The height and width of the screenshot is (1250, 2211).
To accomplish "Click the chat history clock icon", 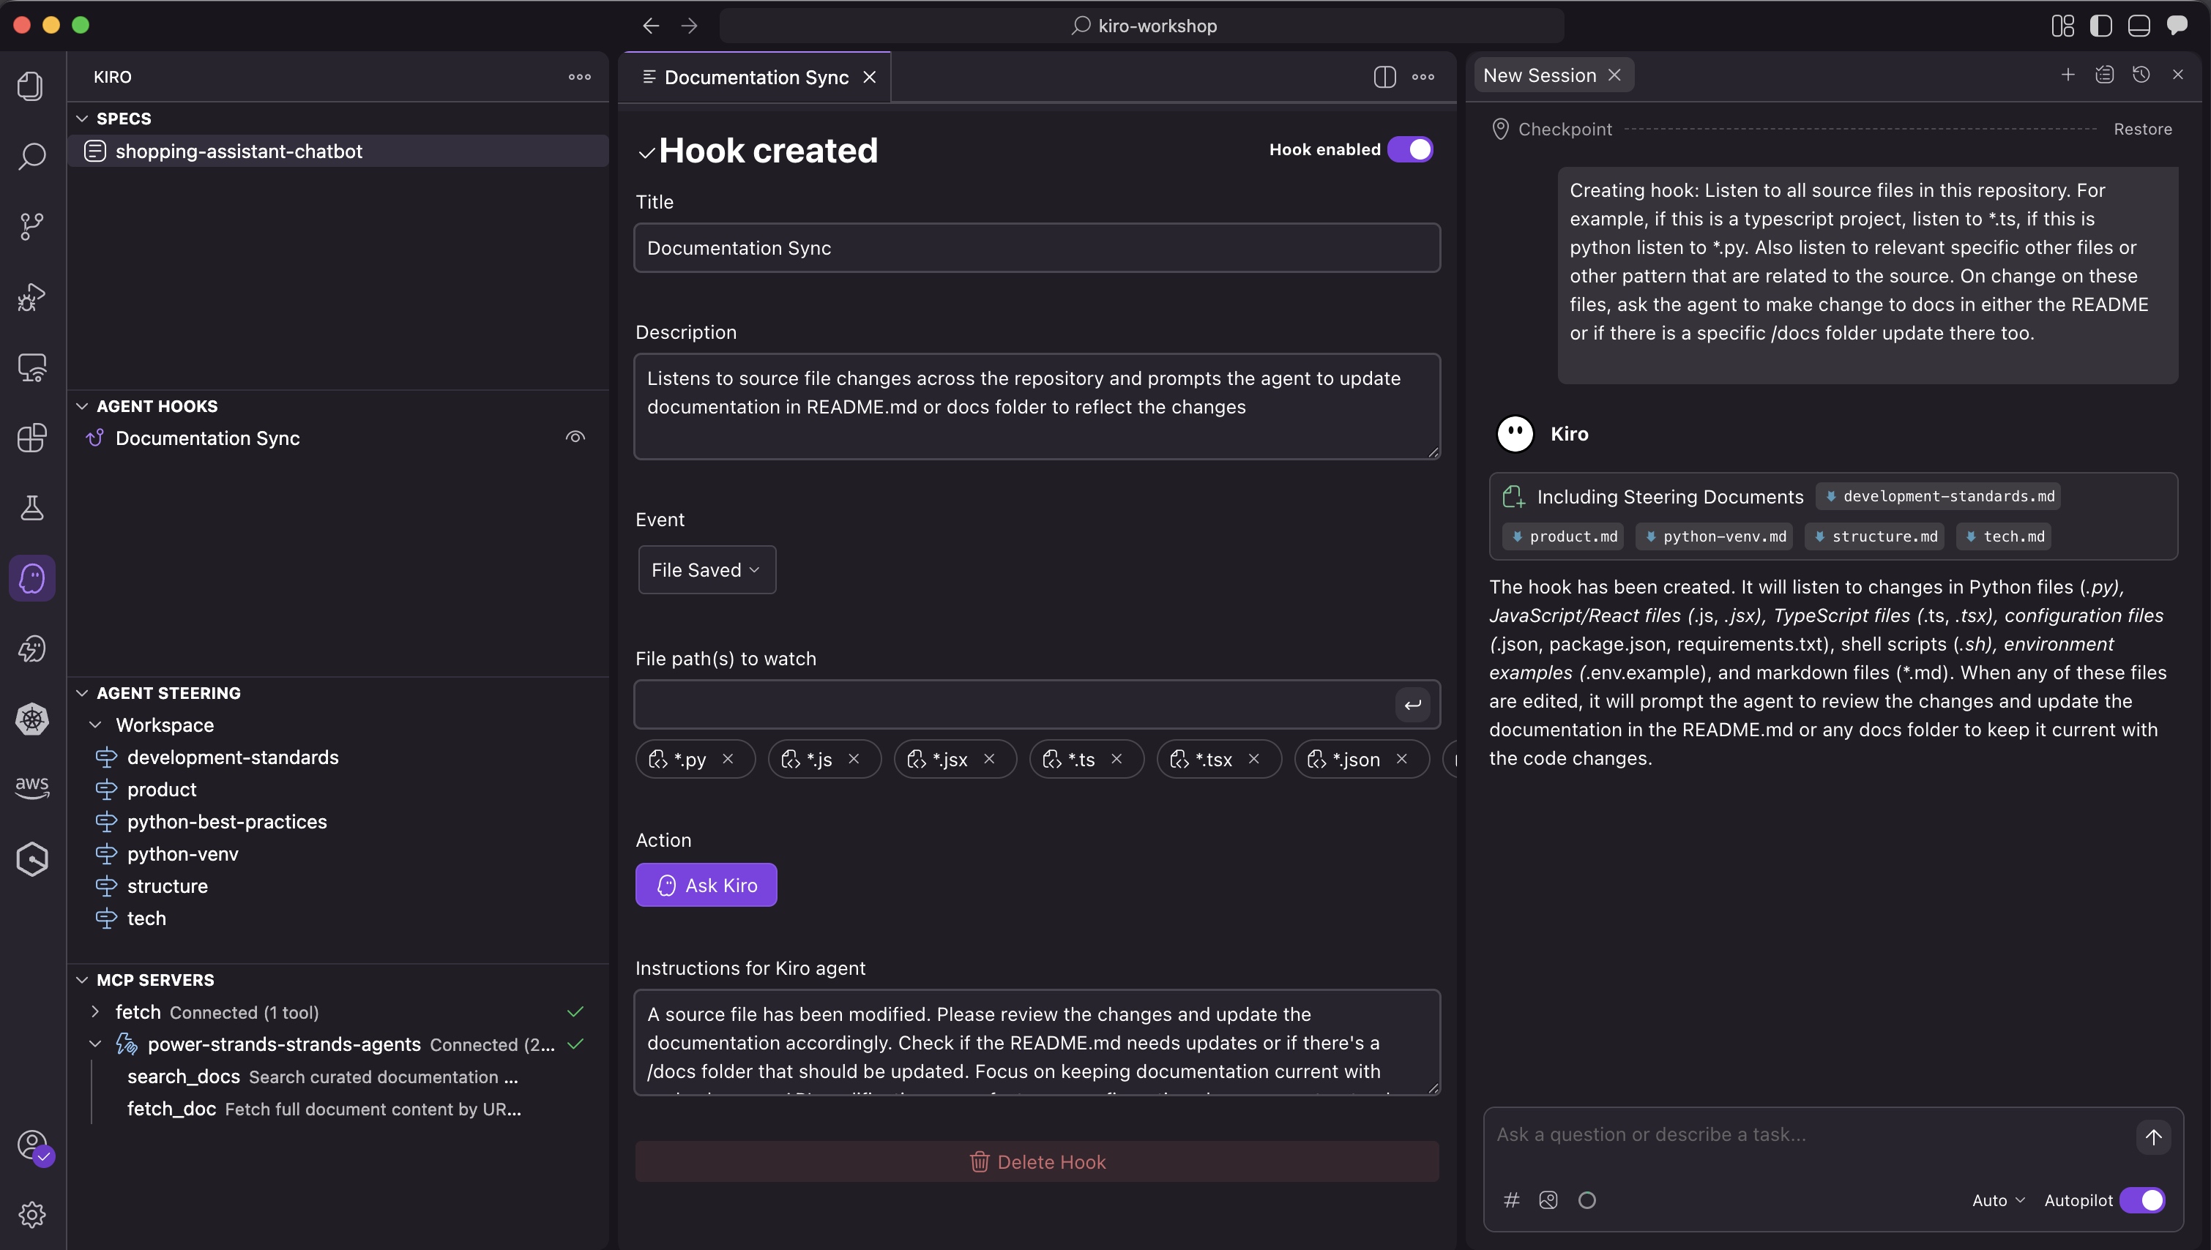I will tap(2141, 75).
